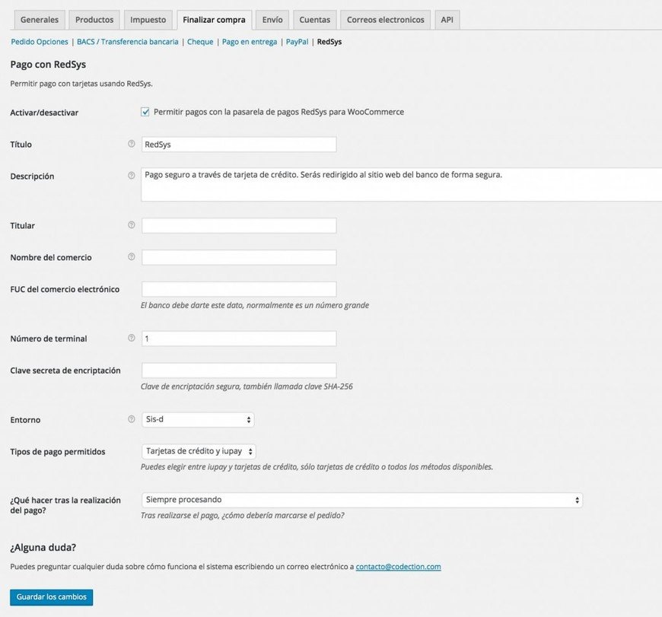Click help icon next to Descripción
Screen dimensions: 662x617
(132, 175)
